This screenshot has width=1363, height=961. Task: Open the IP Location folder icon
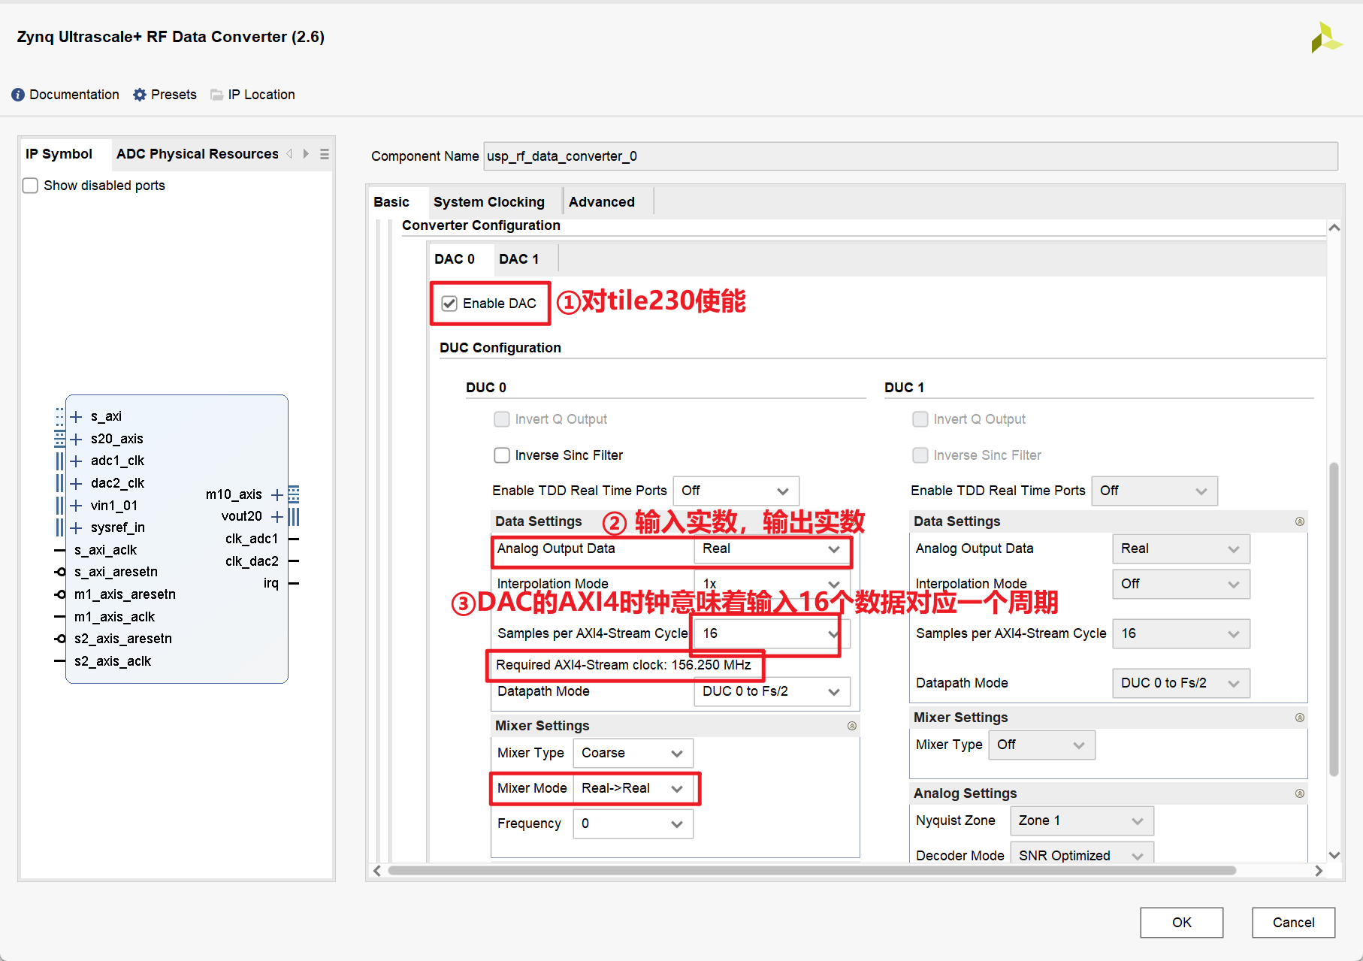click(217, 95)
